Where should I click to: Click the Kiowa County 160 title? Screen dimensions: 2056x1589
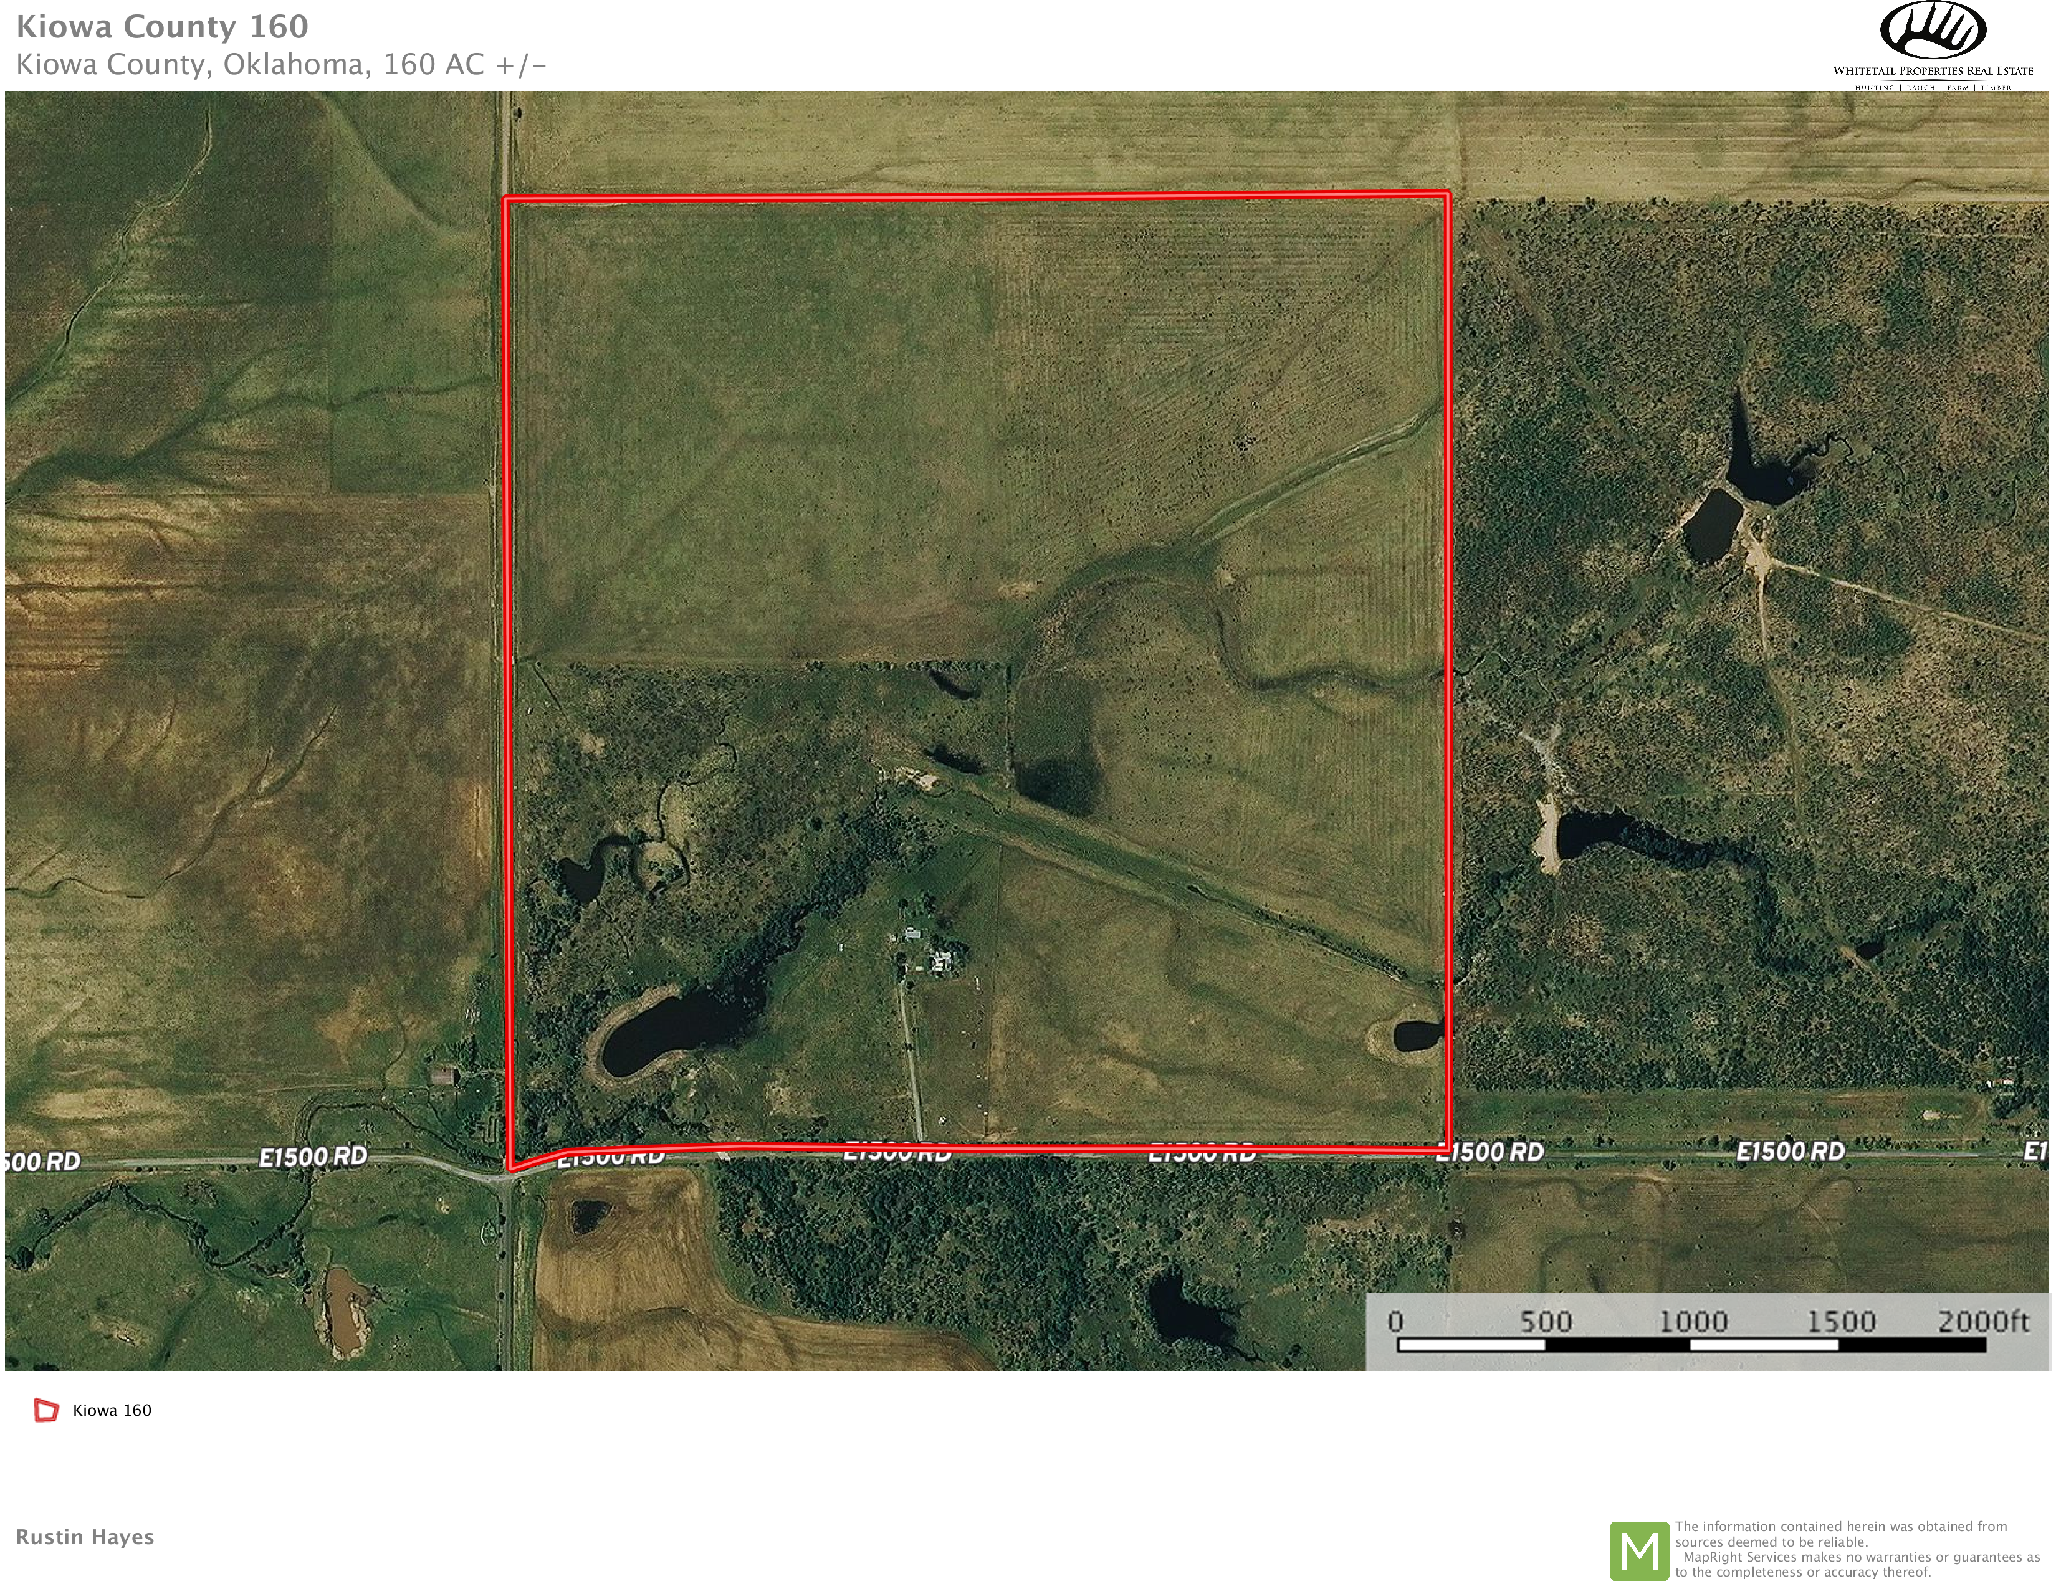click(x=162, y=26)
